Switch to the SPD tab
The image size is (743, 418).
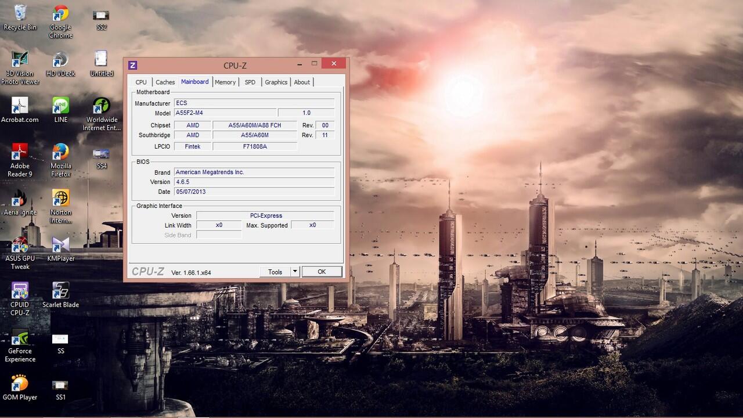250,82
